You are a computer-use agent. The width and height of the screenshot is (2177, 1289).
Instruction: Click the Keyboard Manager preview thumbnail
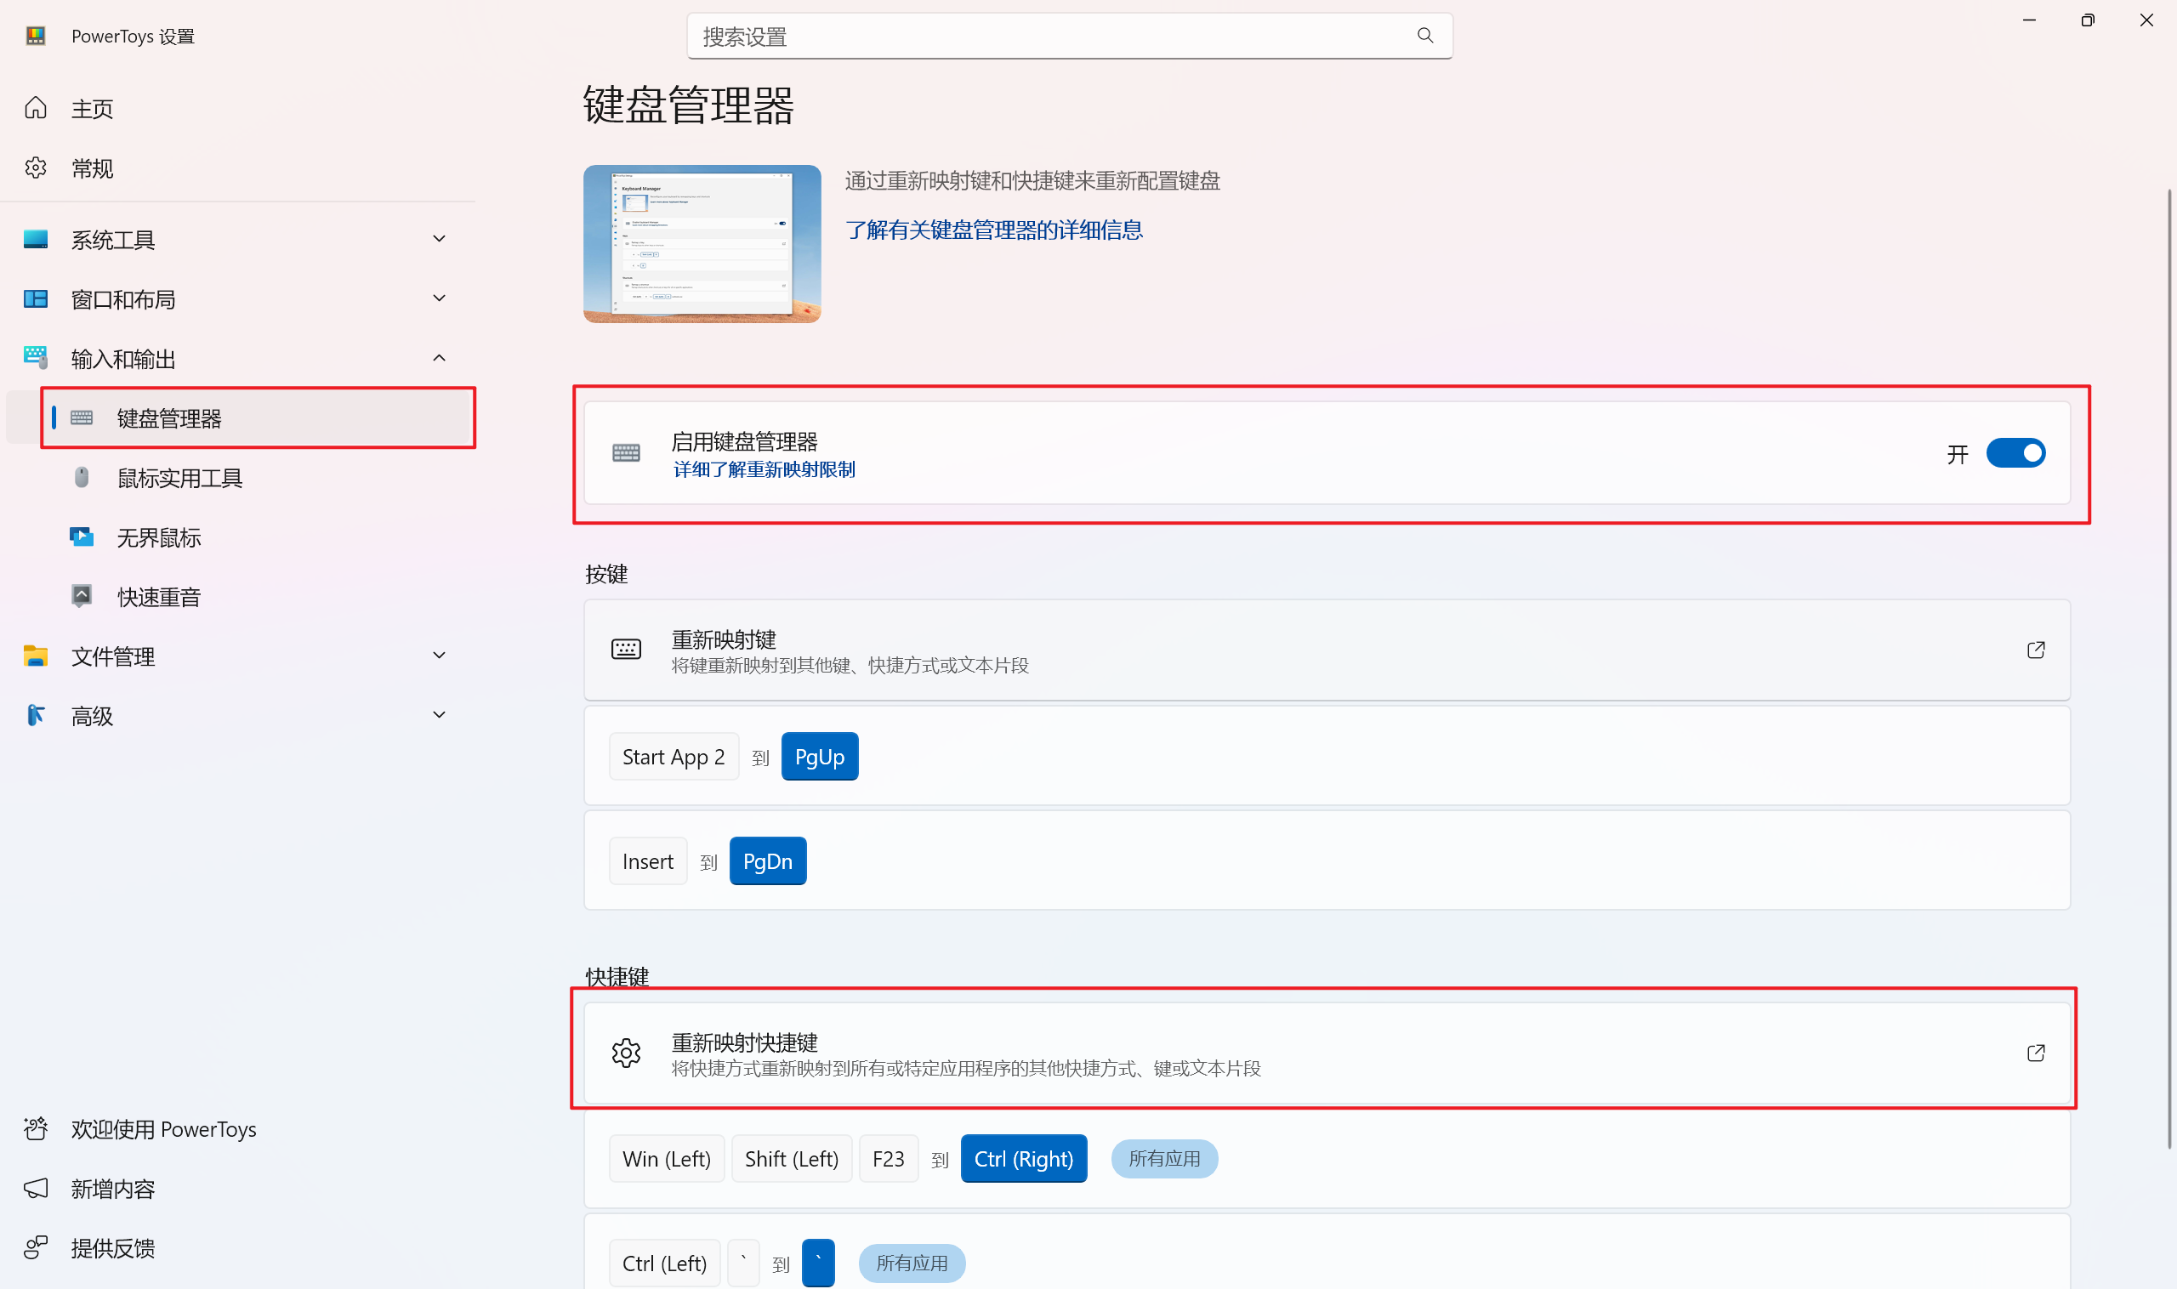click(702, 244)
